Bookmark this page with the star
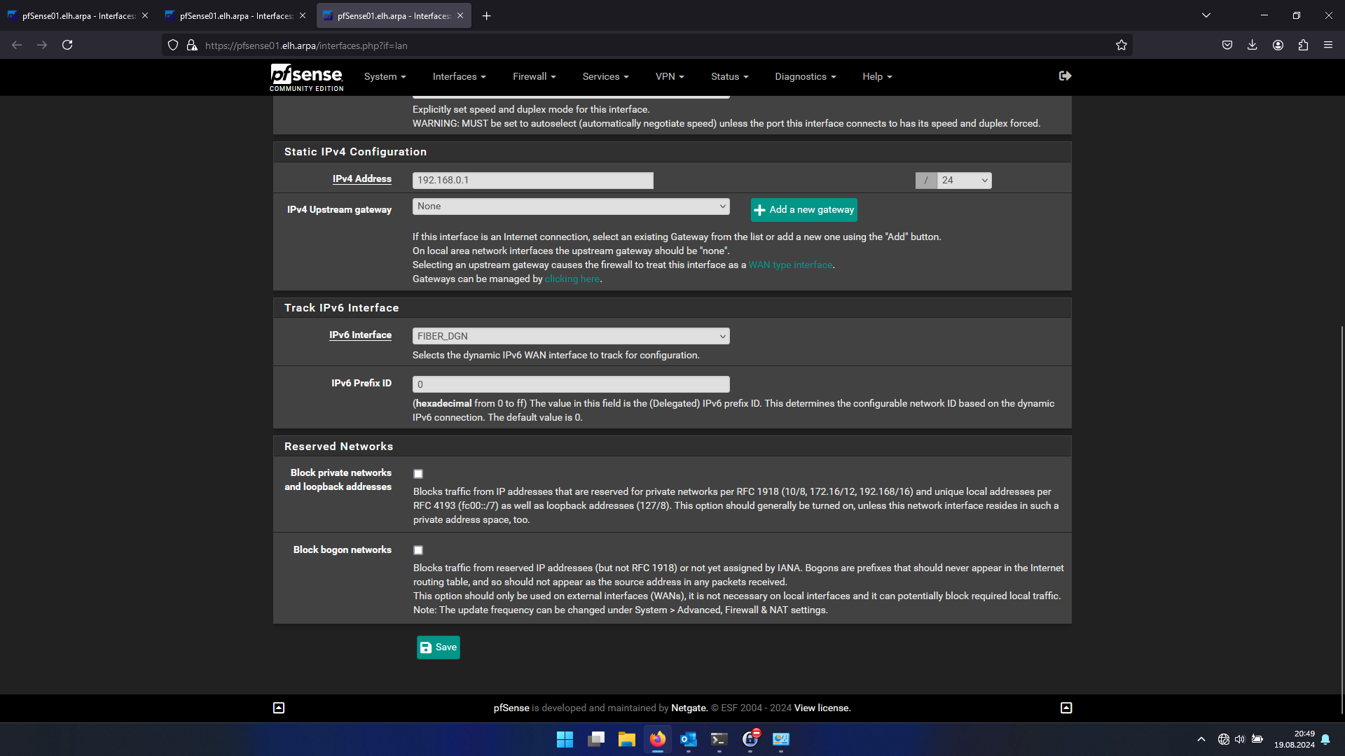 point(1122,45)
